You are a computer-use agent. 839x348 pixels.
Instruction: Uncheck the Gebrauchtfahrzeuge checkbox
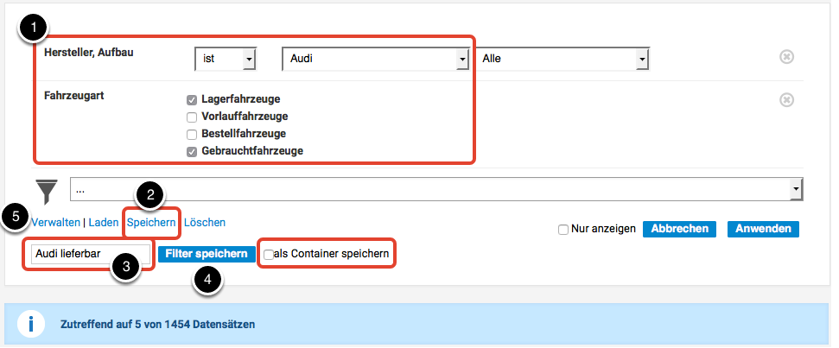coord(192,152)
